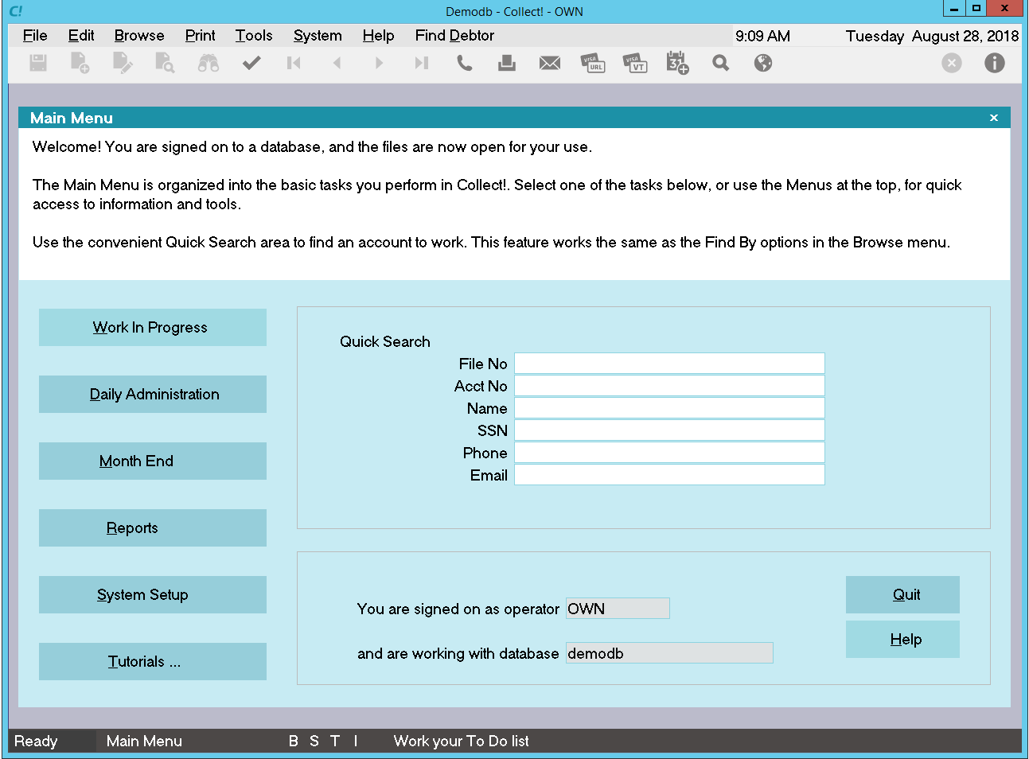Open the Daily Administration task
The width and height of the screenshot is (1029, 759).
coord(152,395)
